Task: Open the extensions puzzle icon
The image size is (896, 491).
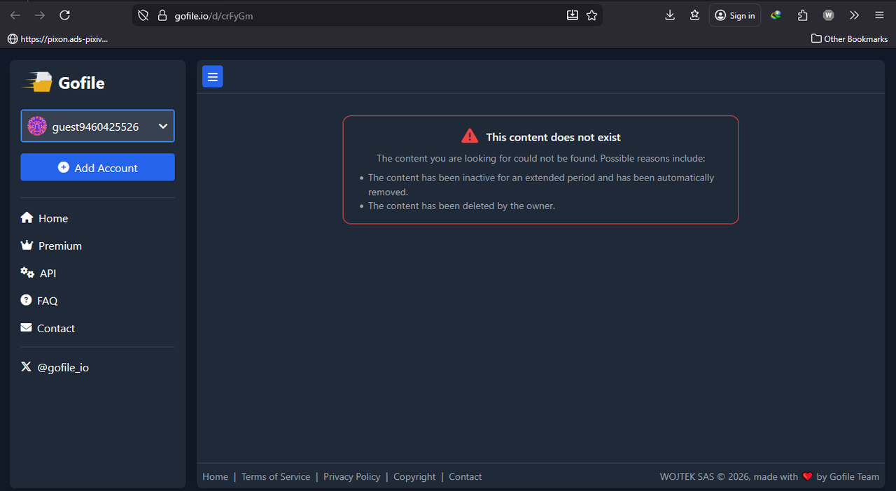Action: (802, 15)
